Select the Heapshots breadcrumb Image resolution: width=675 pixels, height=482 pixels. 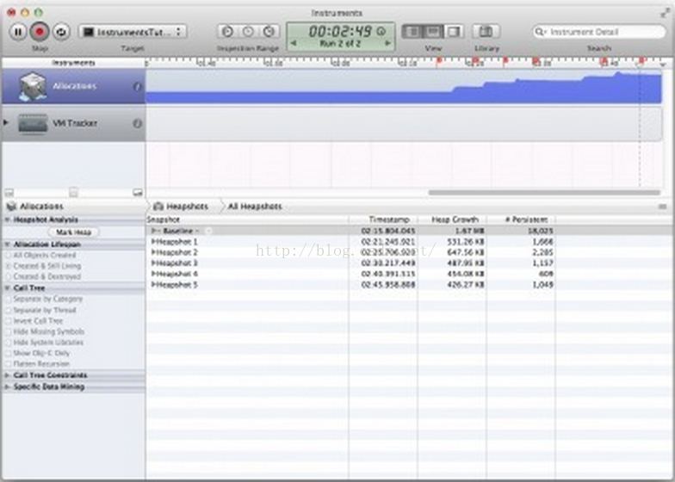coord(181,207)
